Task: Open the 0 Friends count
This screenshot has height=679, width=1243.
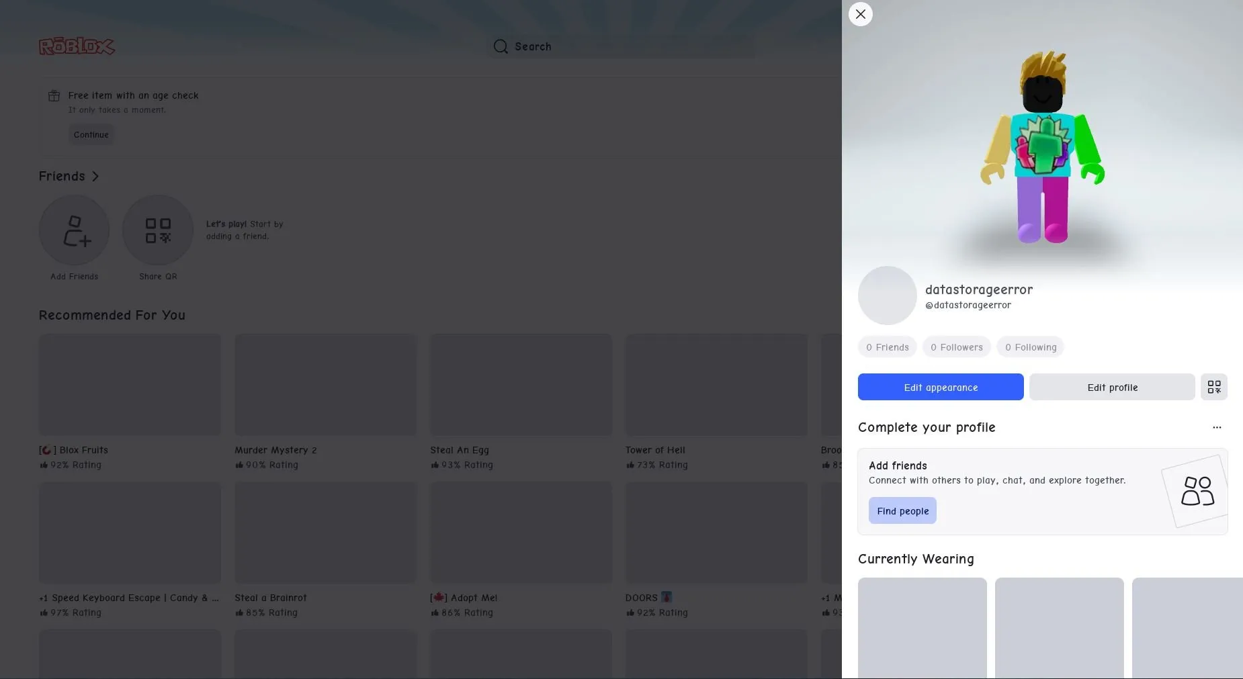Action: coord(888,347)
